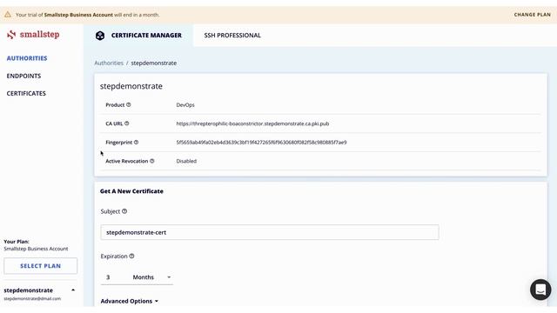Screen dimensions: 557x313
Task: Click the Subject input field
Action: pos(270,232)
